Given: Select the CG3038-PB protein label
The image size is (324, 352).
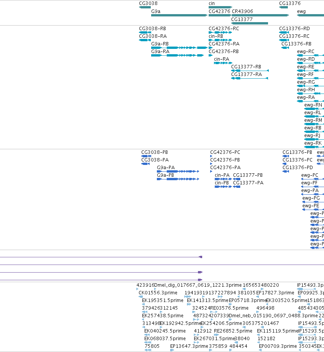Looking at the screenshot, I should (x=155, y=152).
